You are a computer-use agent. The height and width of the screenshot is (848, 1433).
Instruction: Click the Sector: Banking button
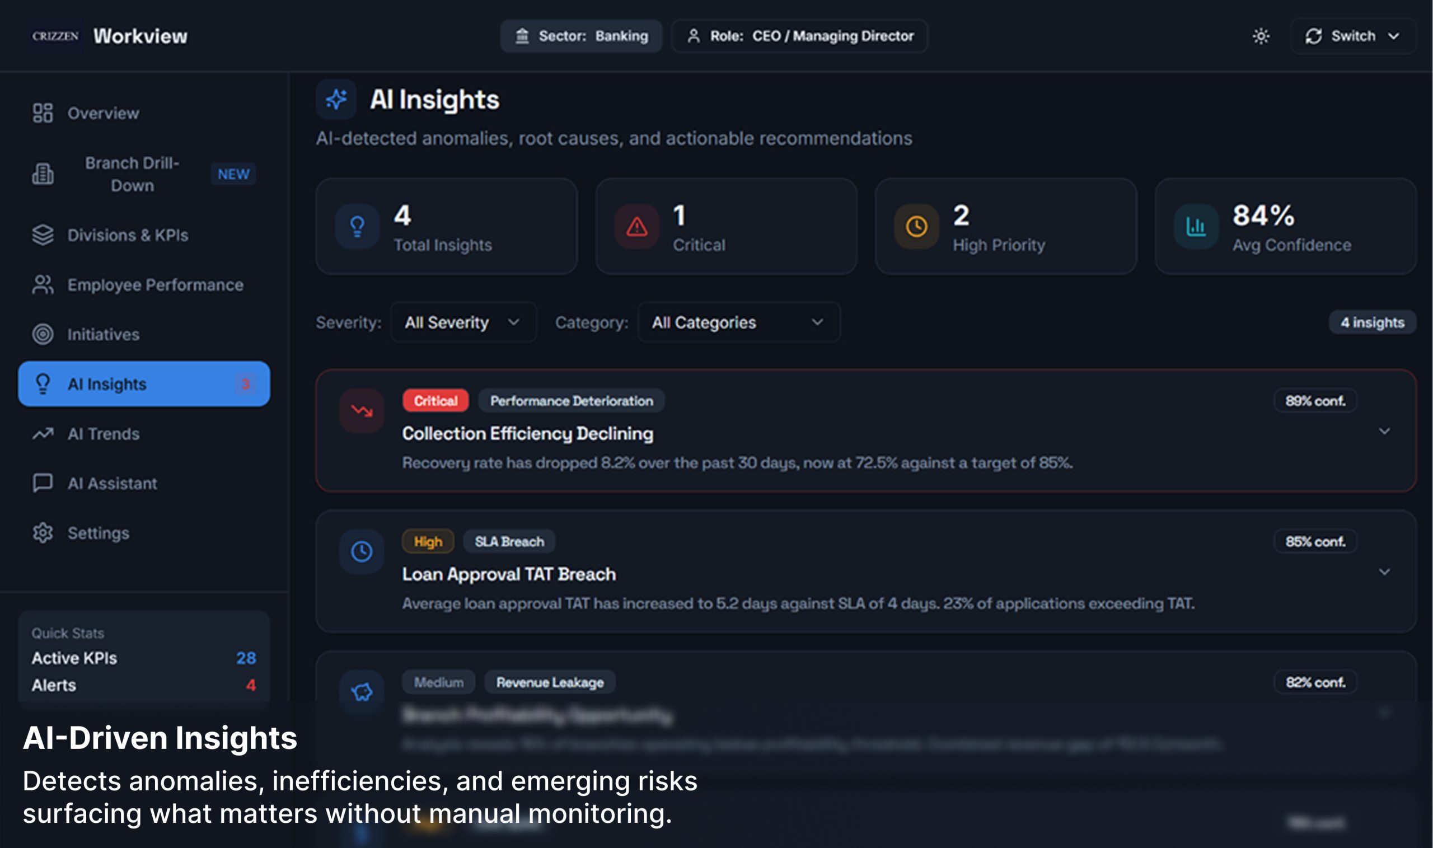(580, 36)
